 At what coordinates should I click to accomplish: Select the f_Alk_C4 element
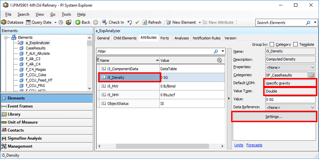(33, 64)
